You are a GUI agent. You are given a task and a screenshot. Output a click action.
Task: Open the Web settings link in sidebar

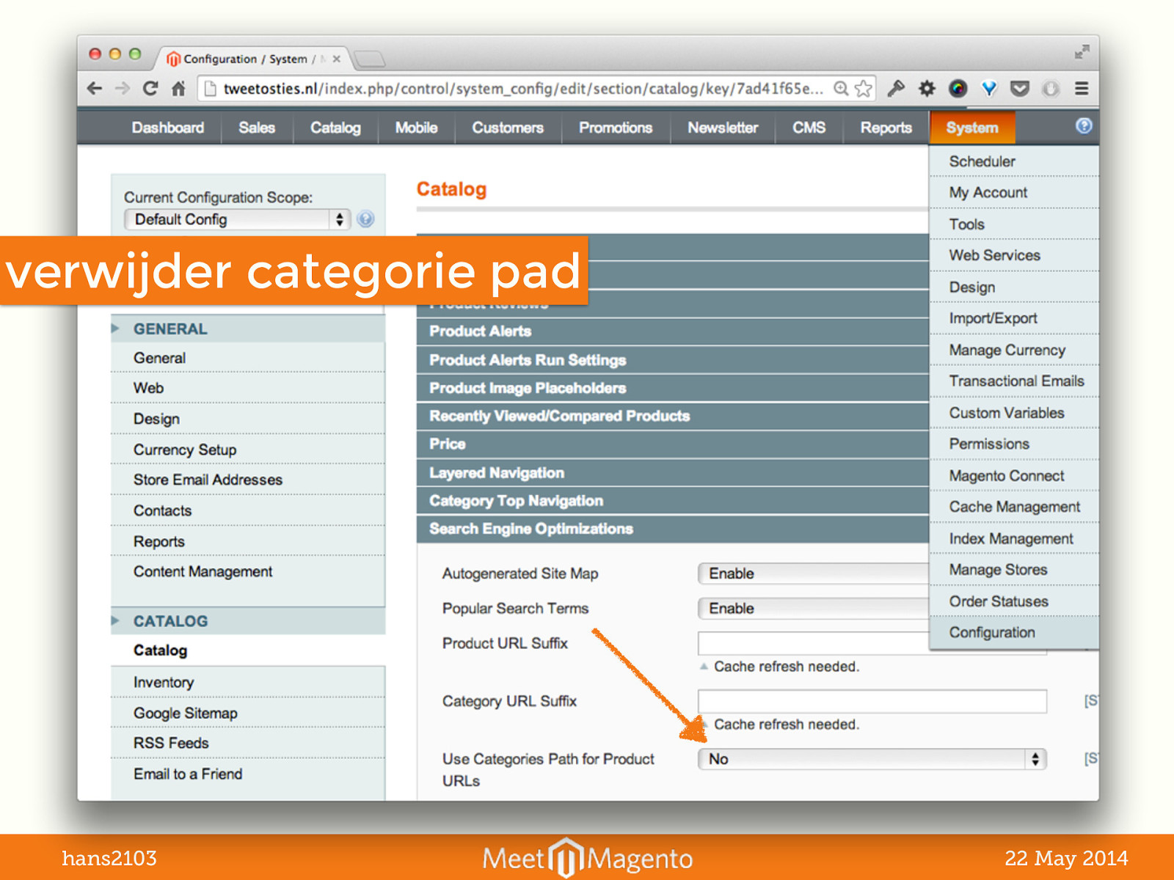point(248,388)
